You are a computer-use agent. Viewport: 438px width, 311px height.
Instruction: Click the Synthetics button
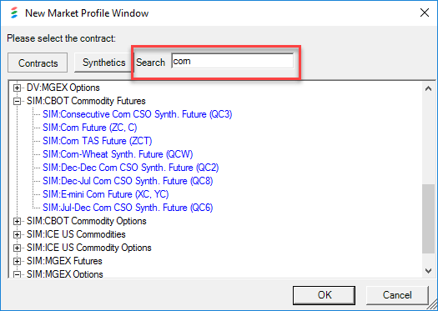tap(103, 63)
